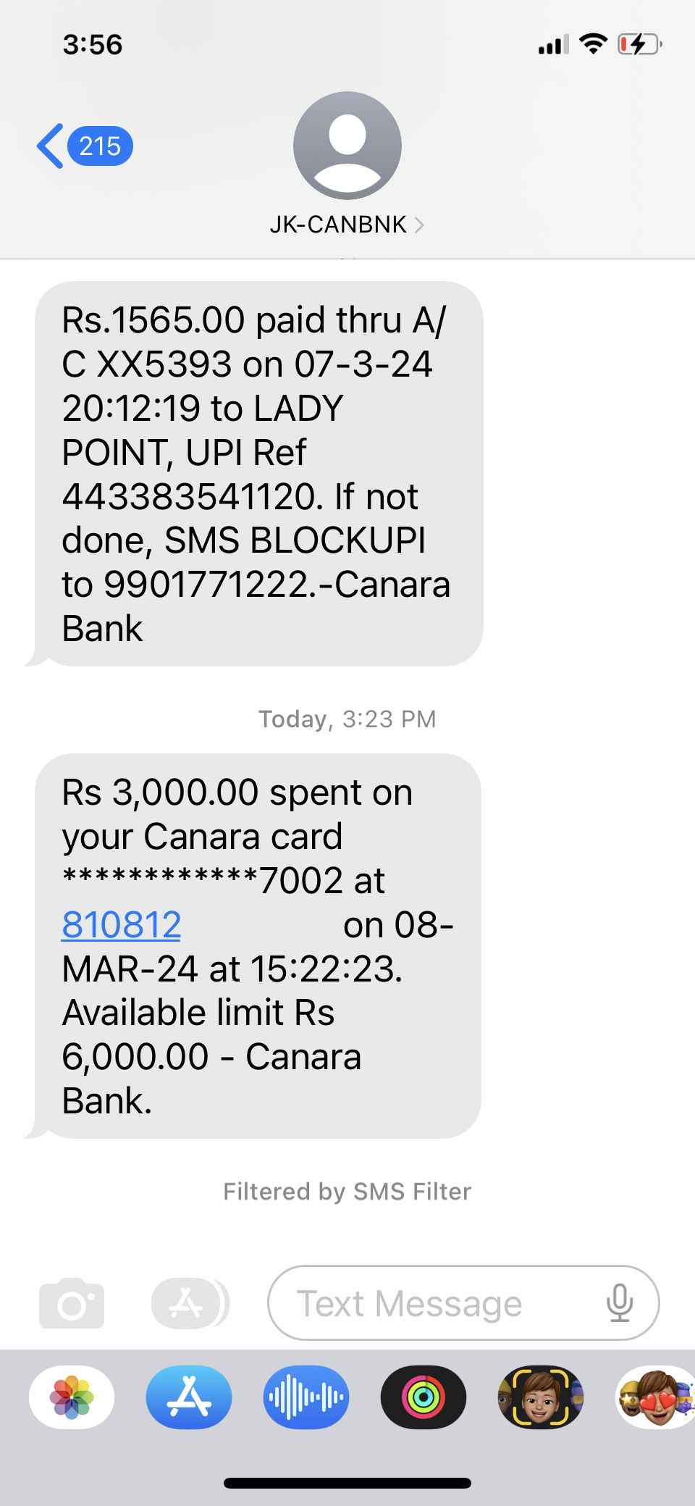Open the Memoji stickers app

(541, 1397)
